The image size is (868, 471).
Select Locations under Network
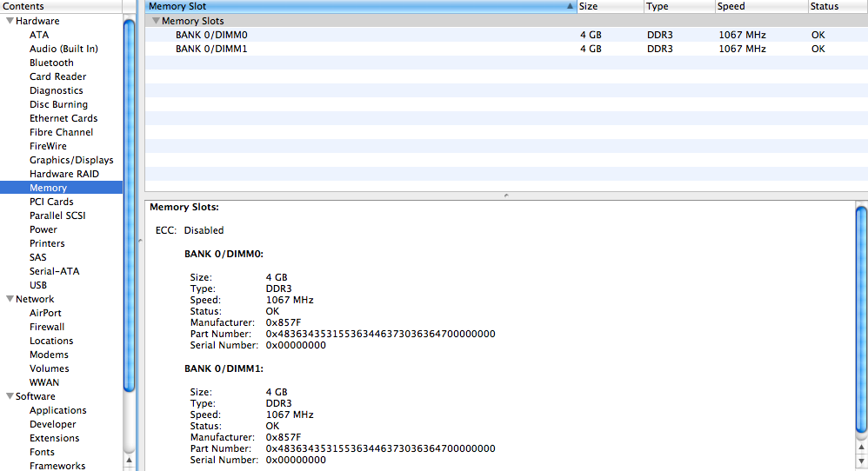[x=51, y=341]
